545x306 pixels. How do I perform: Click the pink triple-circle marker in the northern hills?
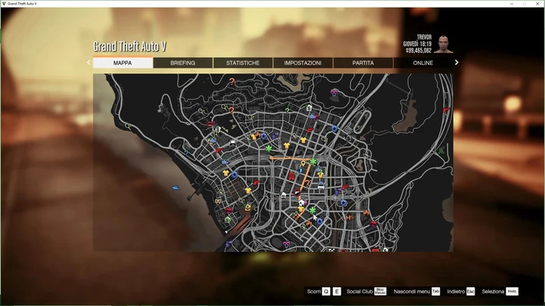pyautogui.click(x=334, y=93)
